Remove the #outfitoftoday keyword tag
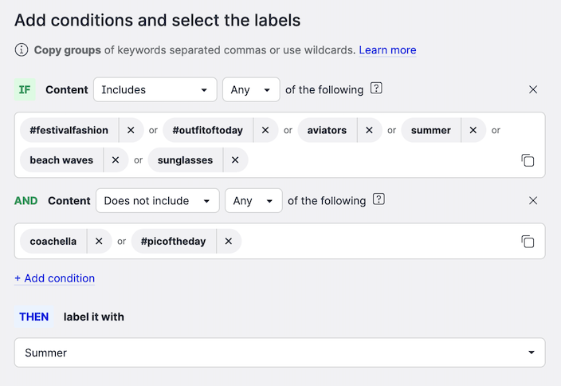 click(265, 130)
